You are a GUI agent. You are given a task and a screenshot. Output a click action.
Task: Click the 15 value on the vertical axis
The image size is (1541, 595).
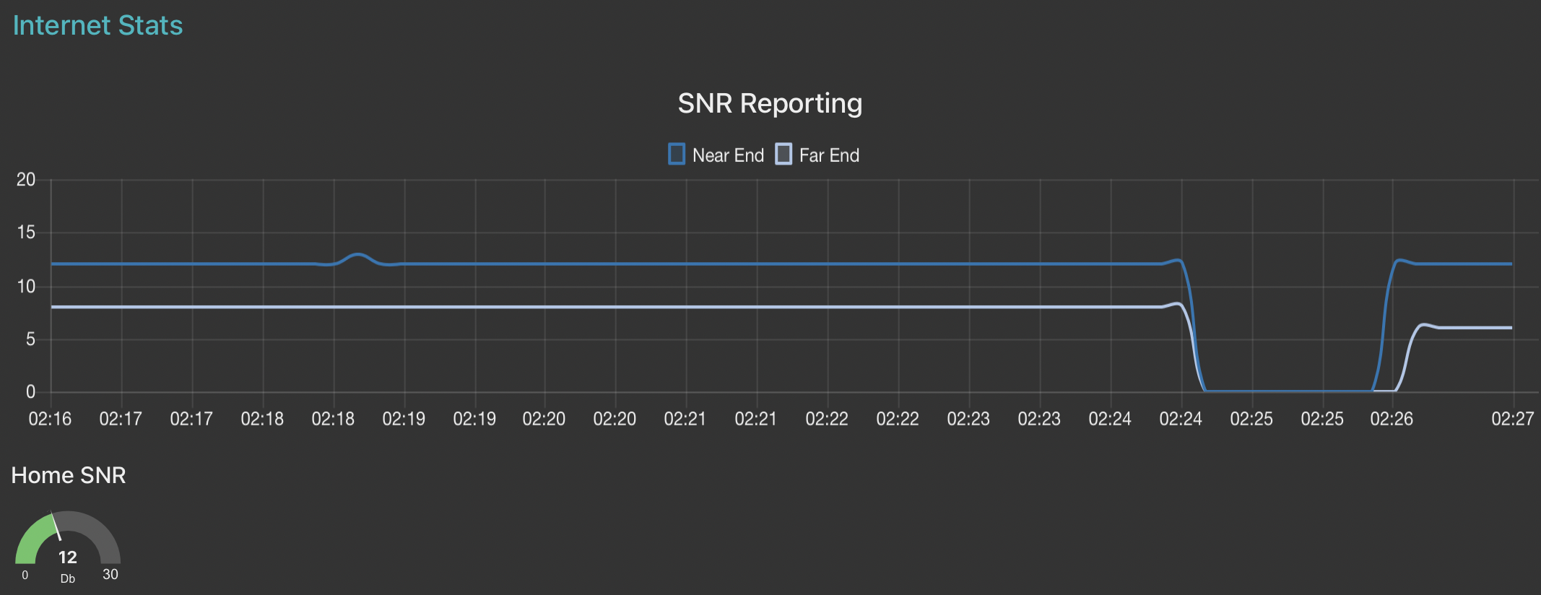click(x=26, y=233)
